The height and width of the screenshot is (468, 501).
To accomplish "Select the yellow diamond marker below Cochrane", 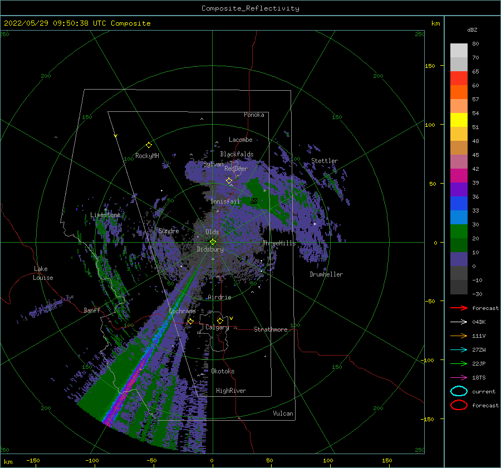I will pos(190,321).
